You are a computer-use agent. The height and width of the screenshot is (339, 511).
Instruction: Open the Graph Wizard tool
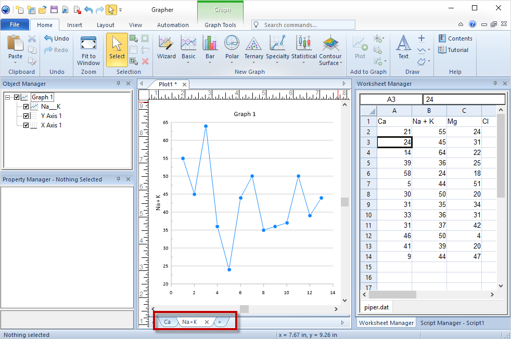click(x=166, y=47)
